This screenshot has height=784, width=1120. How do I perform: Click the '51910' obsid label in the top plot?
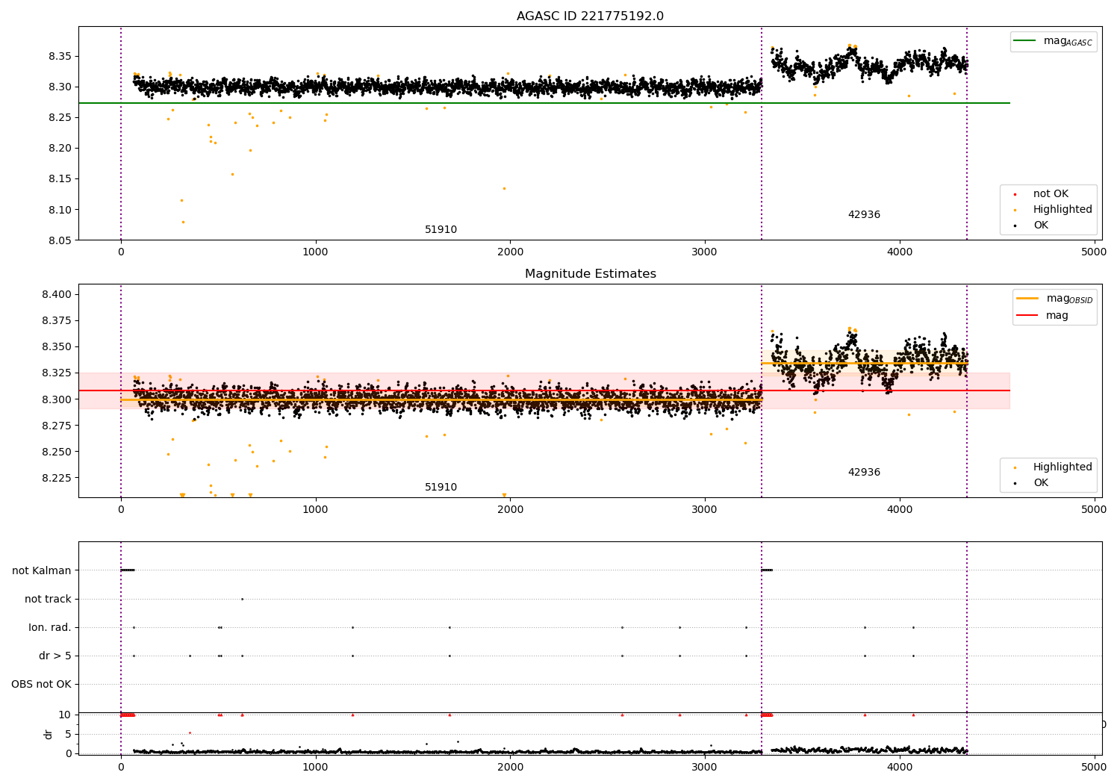click(x=441, y=230)
